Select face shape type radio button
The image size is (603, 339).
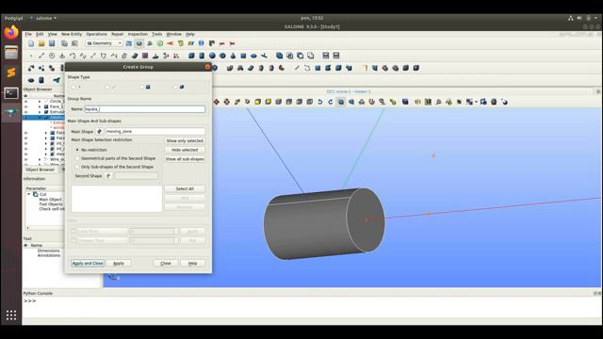(x=141, y=87)
